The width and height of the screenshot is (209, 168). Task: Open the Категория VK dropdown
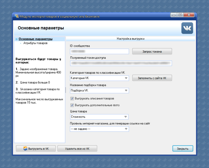click(x=99, y=78)
